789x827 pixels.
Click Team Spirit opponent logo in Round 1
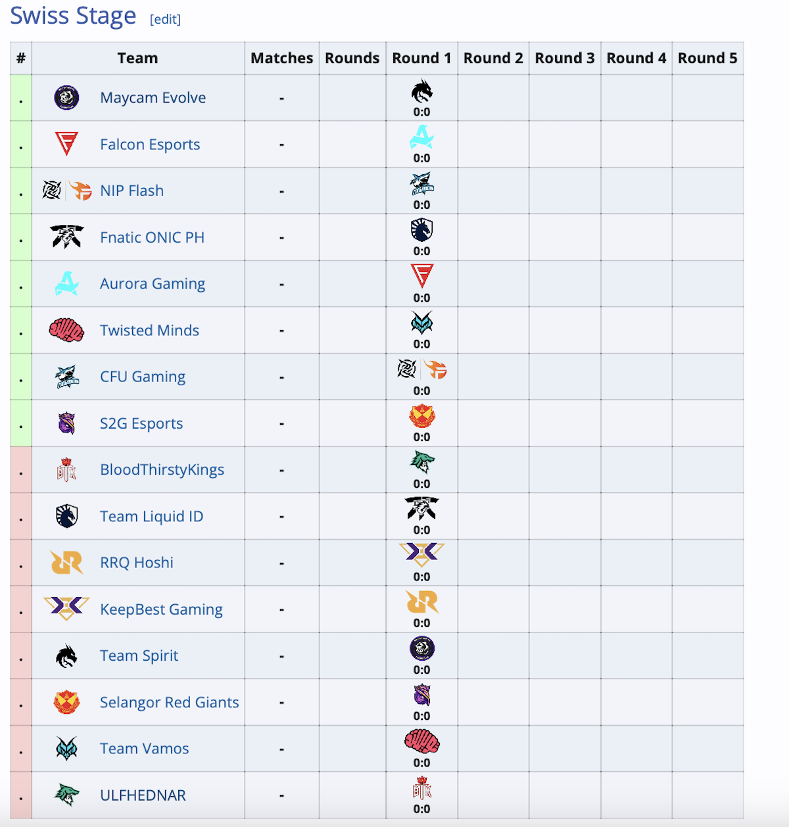point(421,92)
